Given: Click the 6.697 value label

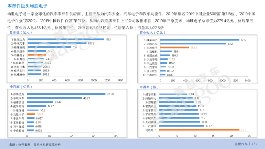Looking at the screenshot, I should tap(39, 119).
